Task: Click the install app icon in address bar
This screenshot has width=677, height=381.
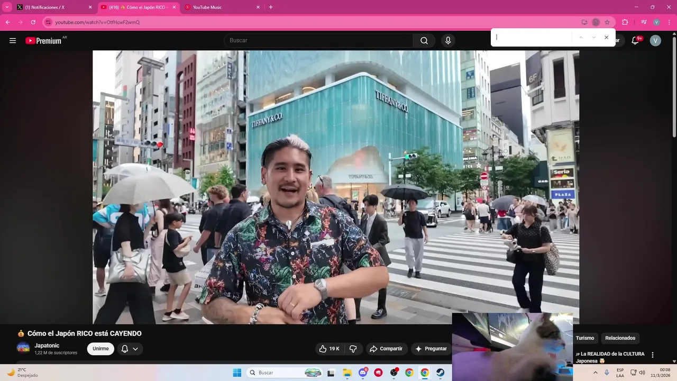Action: coord(584,22)
